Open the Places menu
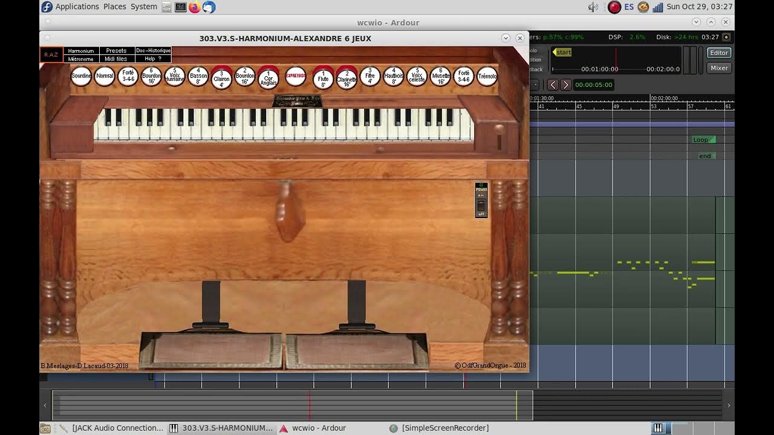 pos(115,7)
